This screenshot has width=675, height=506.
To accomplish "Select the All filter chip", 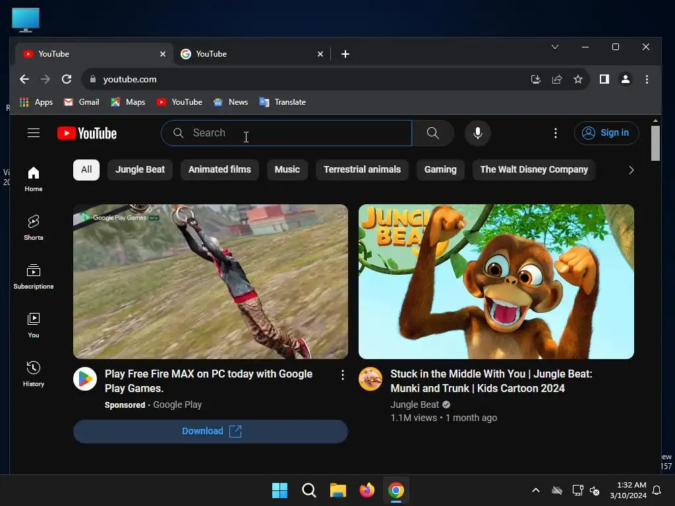I will click(x=86, y=169).
